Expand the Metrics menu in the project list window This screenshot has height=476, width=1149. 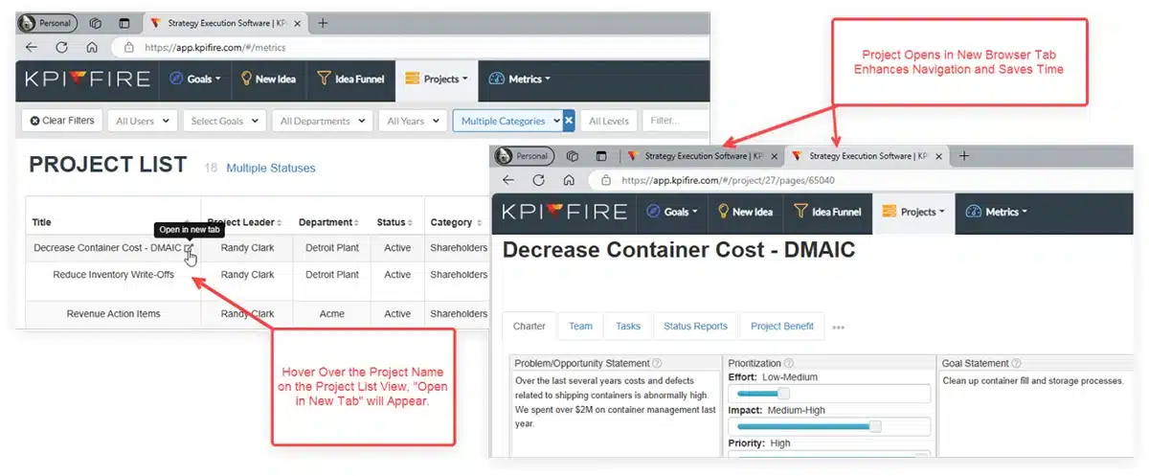(x=519, y=79)
